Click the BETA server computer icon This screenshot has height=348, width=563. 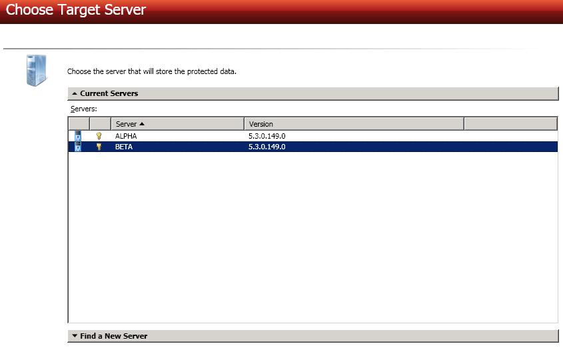click(x=78, y=147)
